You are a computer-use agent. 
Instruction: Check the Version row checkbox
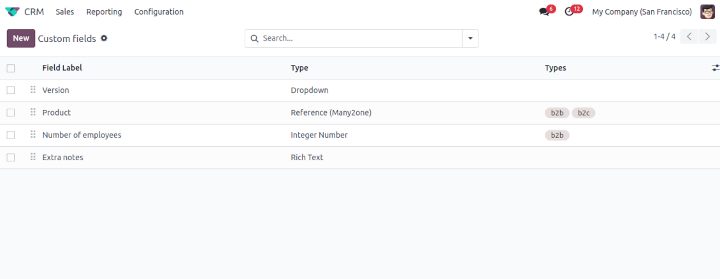click(11, 90)
